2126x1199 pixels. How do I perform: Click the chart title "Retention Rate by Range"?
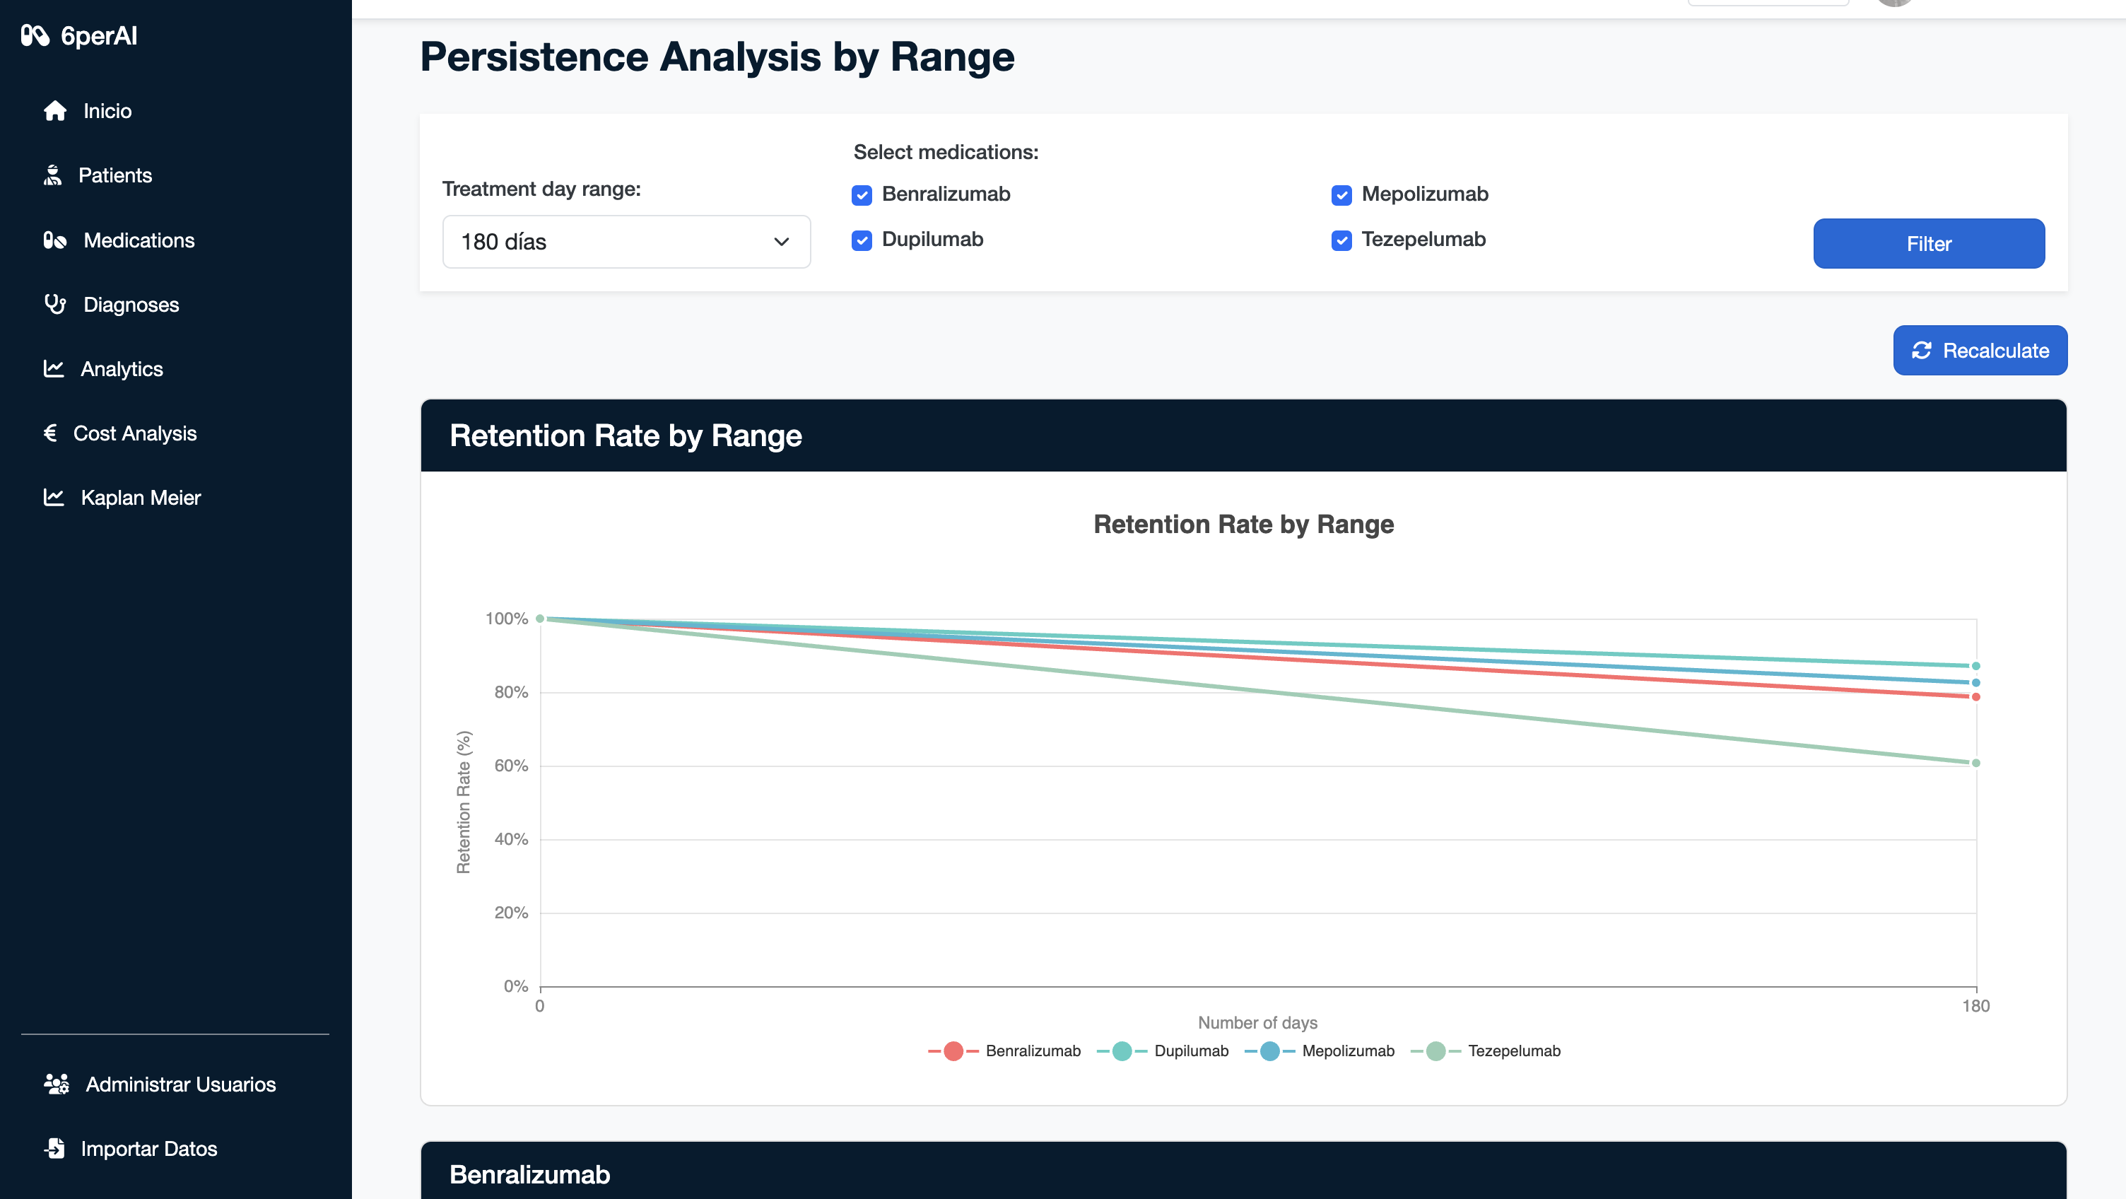coord(1244,525)
